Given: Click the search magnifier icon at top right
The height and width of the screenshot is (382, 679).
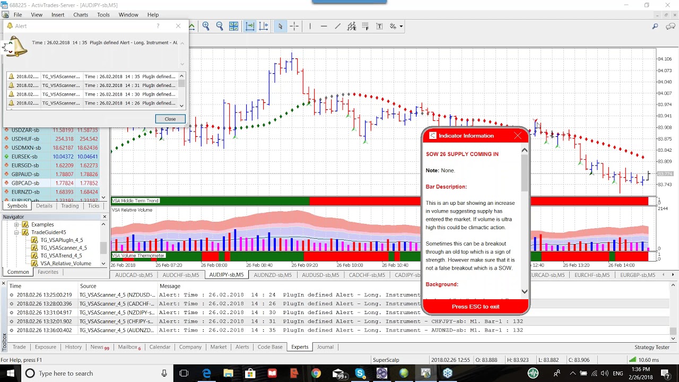Looking at the screenshot, I should (x=655, y=26).
